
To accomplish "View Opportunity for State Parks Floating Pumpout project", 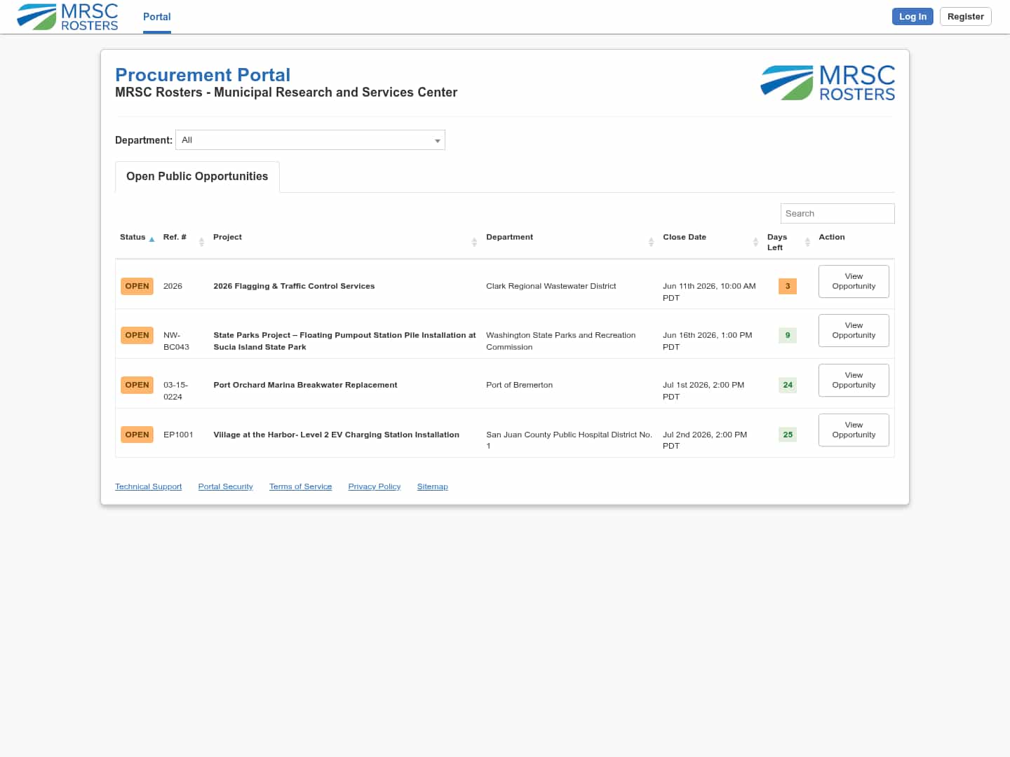I will pos(854,330).
